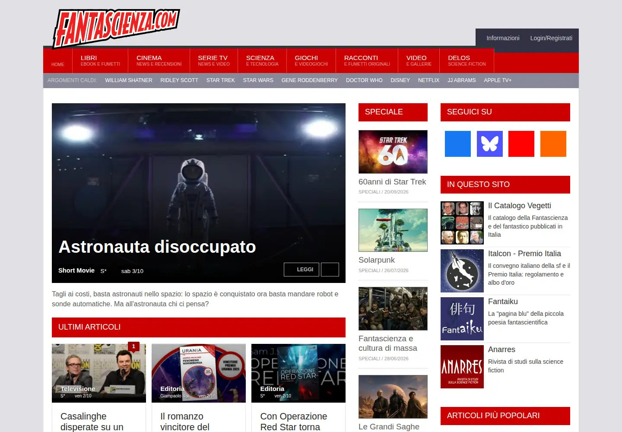Open the Italcon - Premio Italia link
The height and width of the screenshot is (432, 622).
point(524,254)
